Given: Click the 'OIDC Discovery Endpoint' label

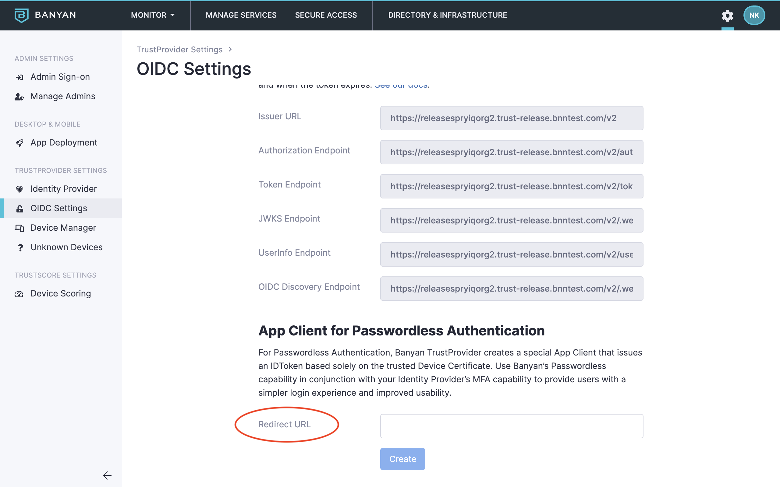Looking at the screenshot, I should (x=309, y=287).
